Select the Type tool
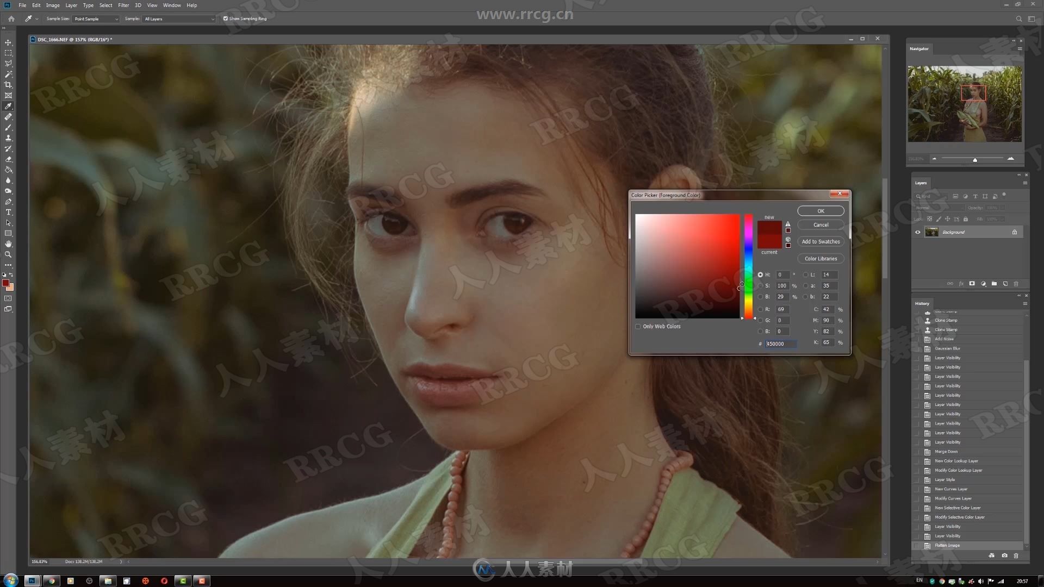The height and width of the screenshot is (587, 1044). pos(8,212)
